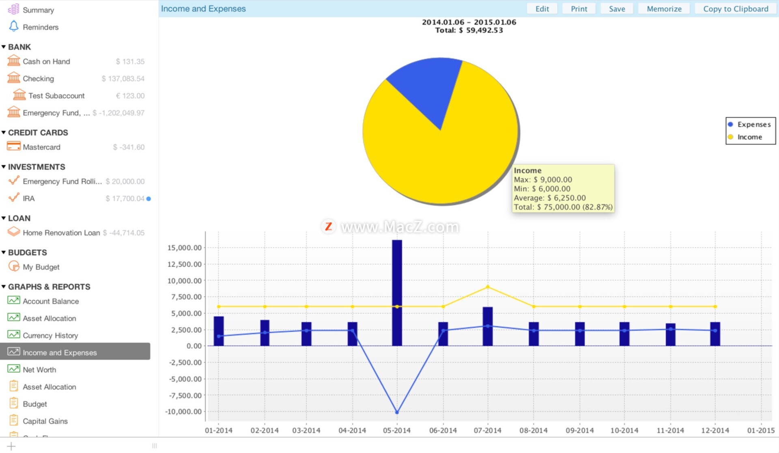The height and width of the screenshot is (453, 779).
Task: Click the 12-2014 axis label
Action: pyautogui.click(x=715, y=430)
